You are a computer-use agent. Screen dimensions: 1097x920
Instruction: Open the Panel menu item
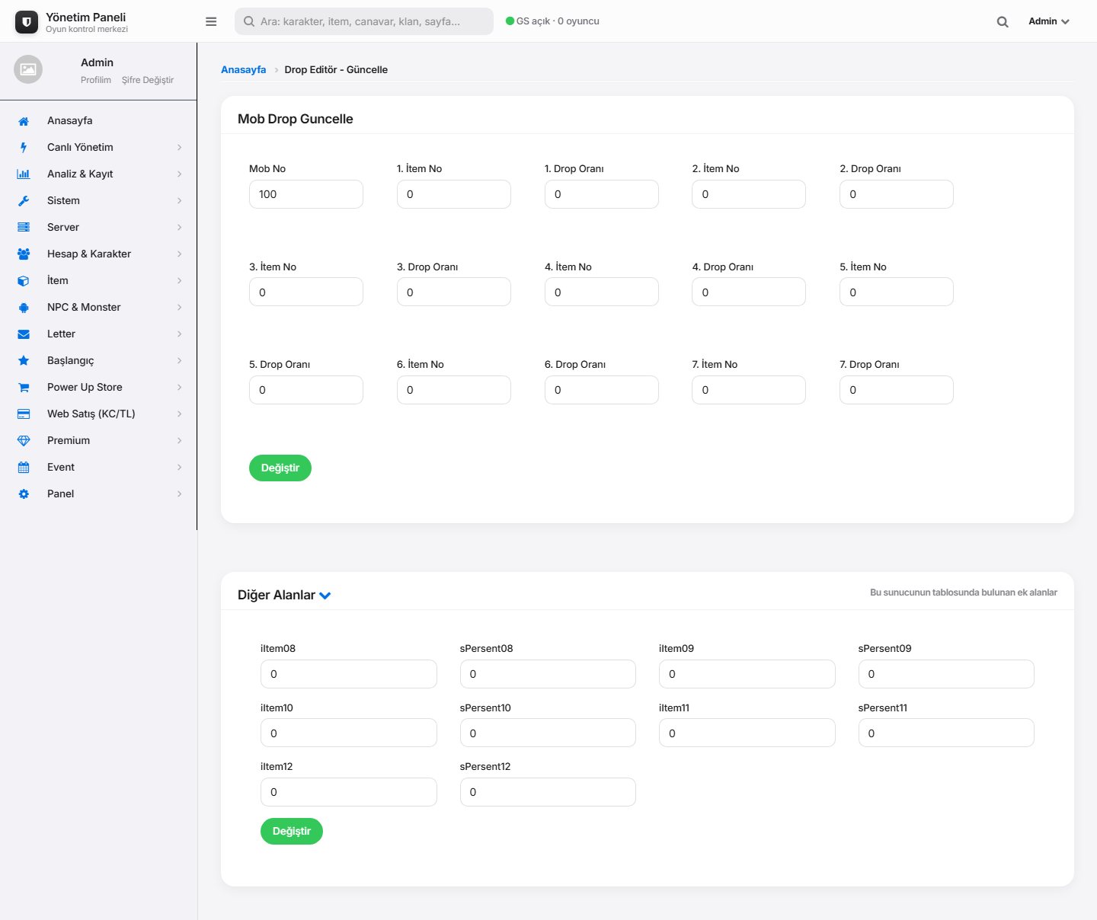(x=98, y=494)
